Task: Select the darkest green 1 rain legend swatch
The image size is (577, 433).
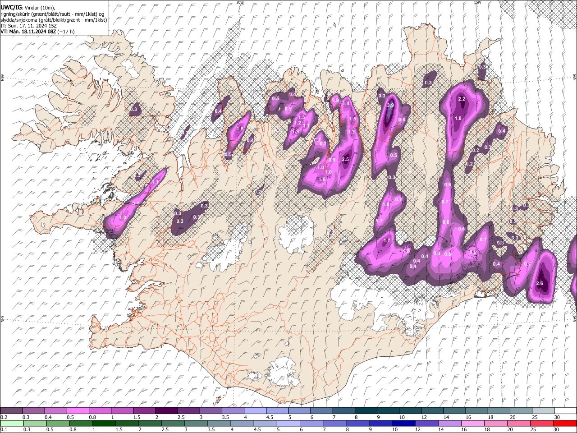Action: click(104, 424)
